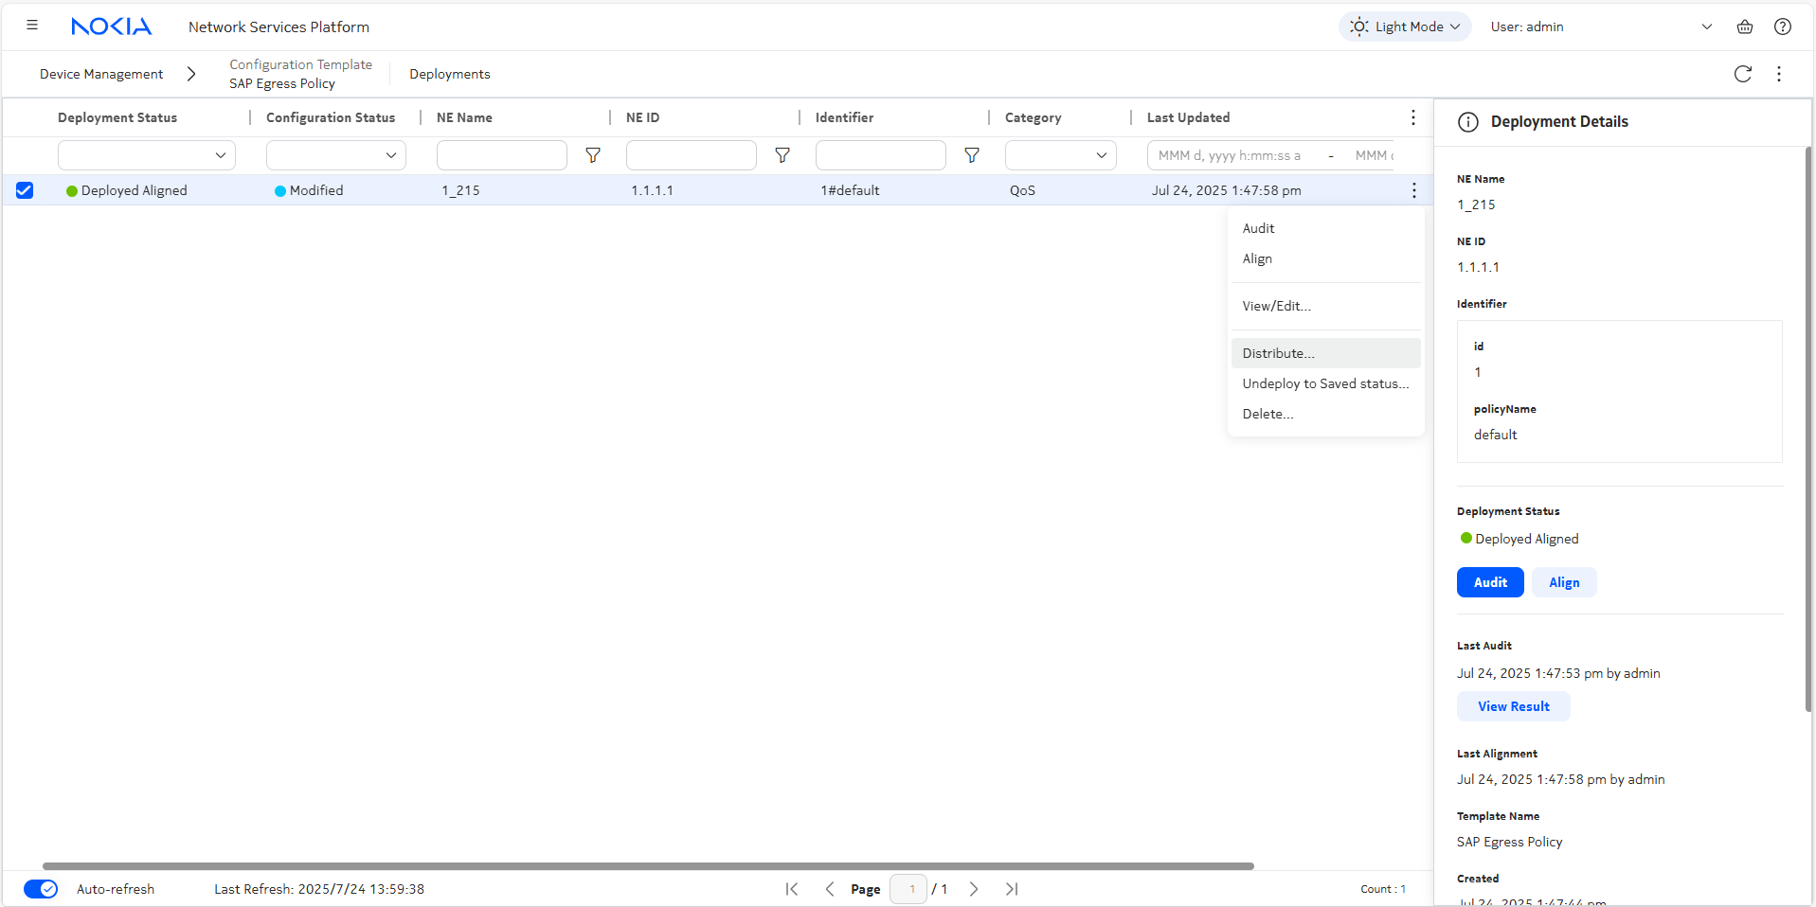Click the refresh icon in toolbar

(x=1742, y=74)
